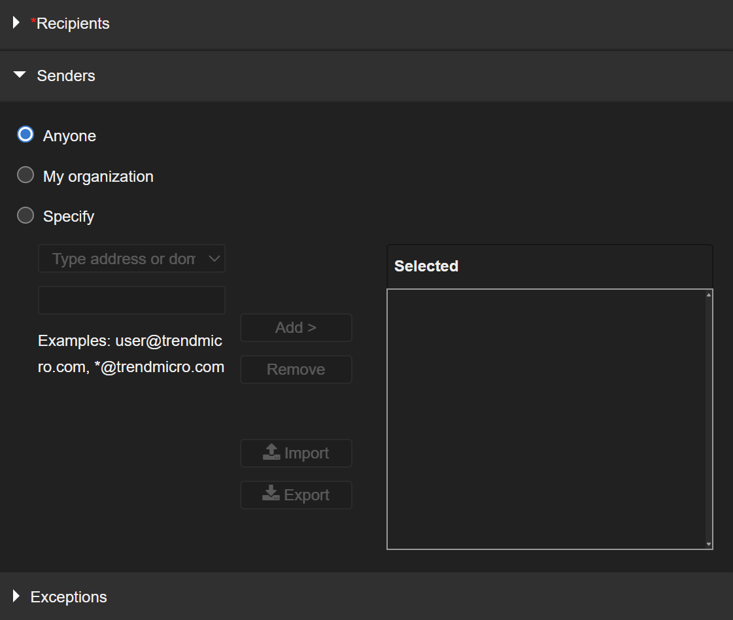Expand the Recipients section triangle

point(16,23)
